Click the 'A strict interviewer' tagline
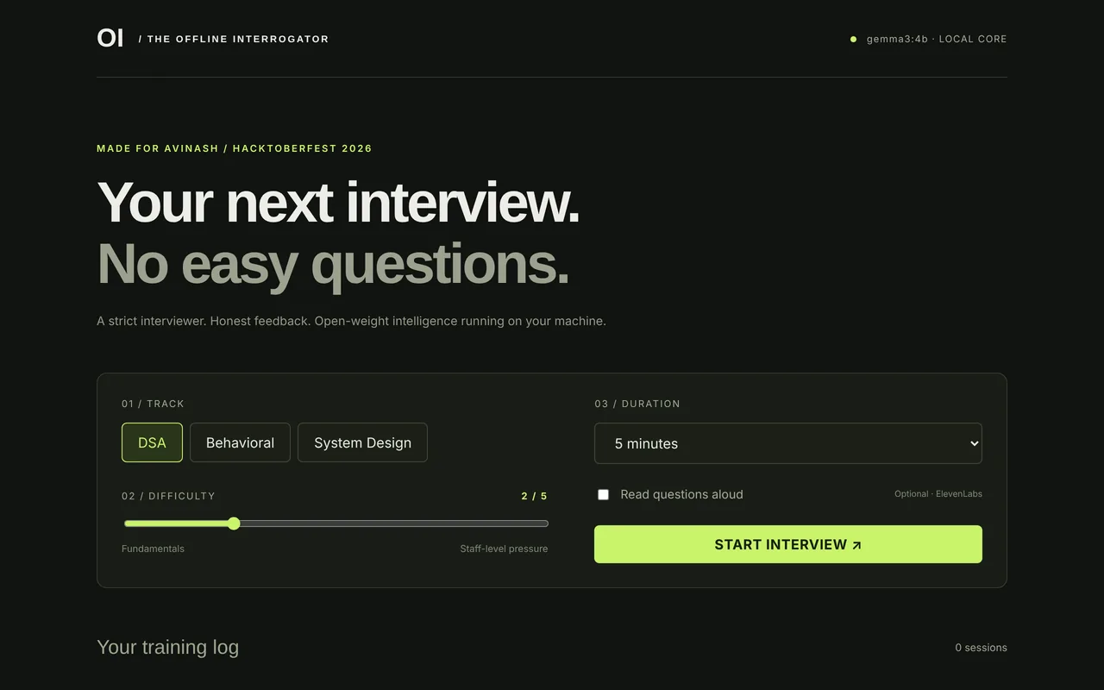This screenshot has height=690, width=1104. pos(351,321)
